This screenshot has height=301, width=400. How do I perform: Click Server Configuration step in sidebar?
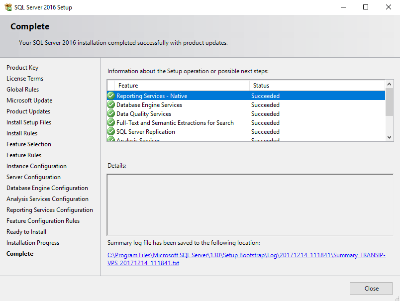[x=33, y=177]
